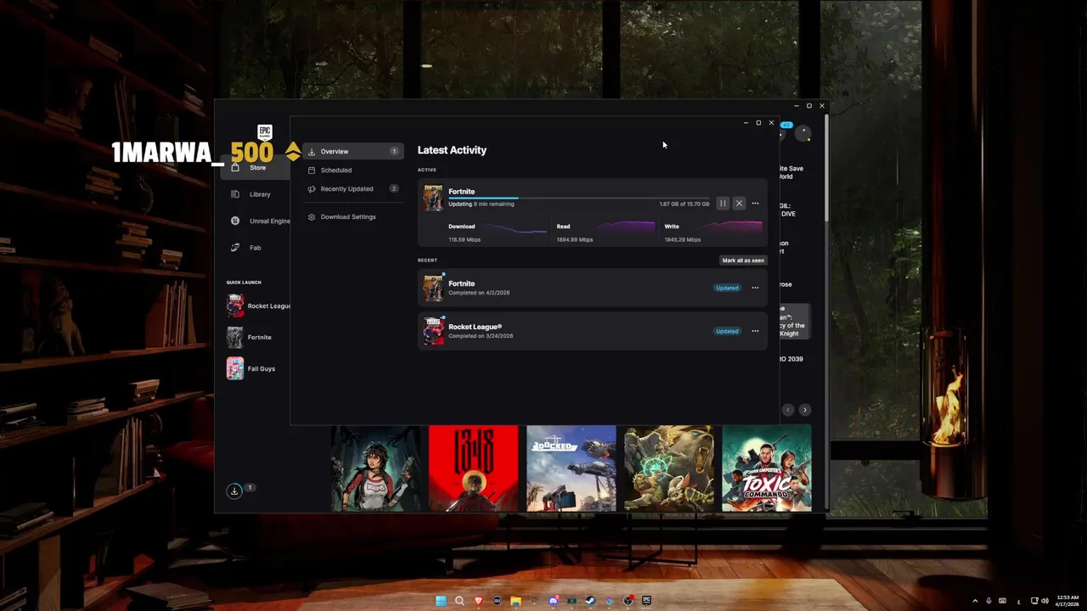Image resolution: width=1087 pixels, height=611 pixels.
Task: Cancel the active Fortnite update
Action: pyautogui.click(x=739, y=204)
